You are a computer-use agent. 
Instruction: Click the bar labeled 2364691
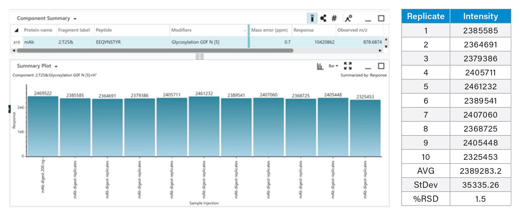click(x=107, y=128)
